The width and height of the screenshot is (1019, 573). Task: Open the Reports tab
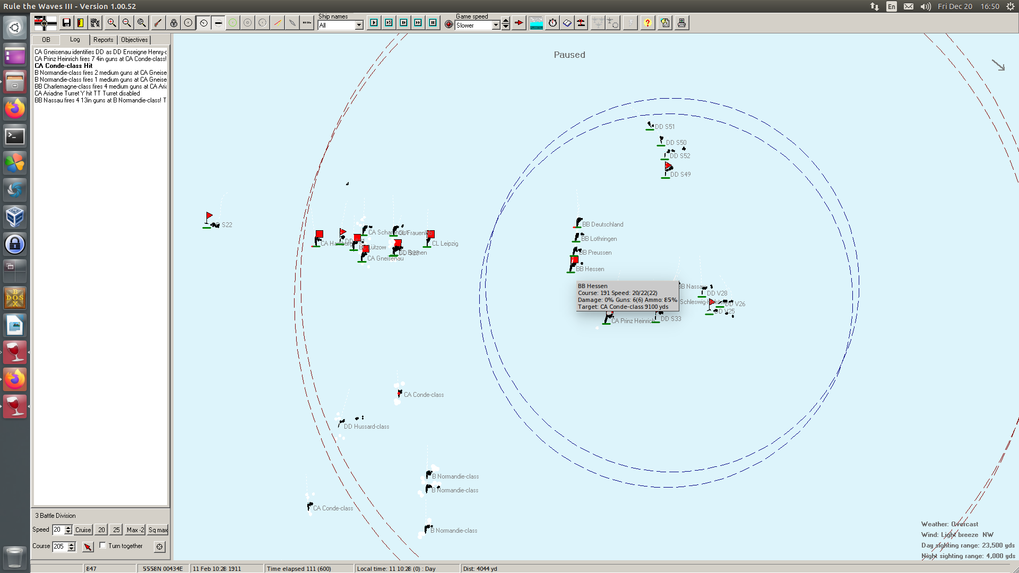(103, 40)
